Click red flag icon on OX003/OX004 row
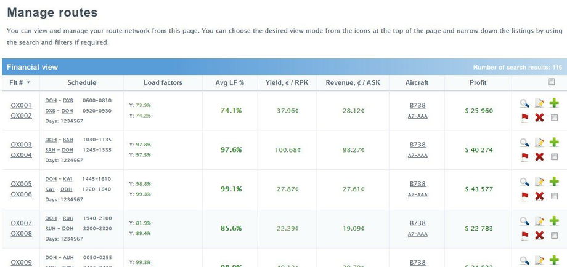The height and width of the screenshot is (267, 567). tap(524, 157)
